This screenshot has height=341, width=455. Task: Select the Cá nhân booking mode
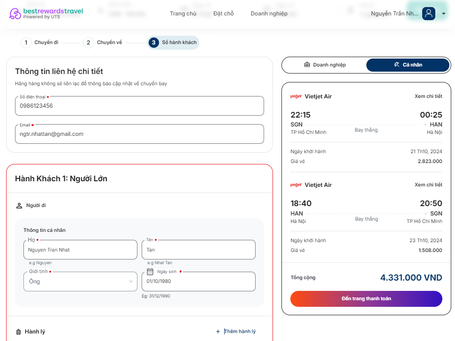(408, 65)
